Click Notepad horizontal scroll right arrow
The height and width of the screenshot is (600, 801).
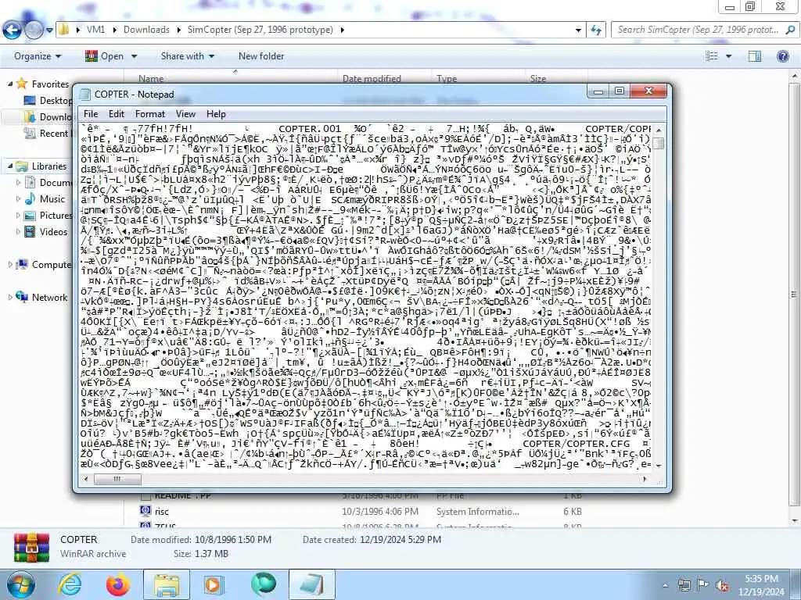pyautogui.click(x=645, y=479)
